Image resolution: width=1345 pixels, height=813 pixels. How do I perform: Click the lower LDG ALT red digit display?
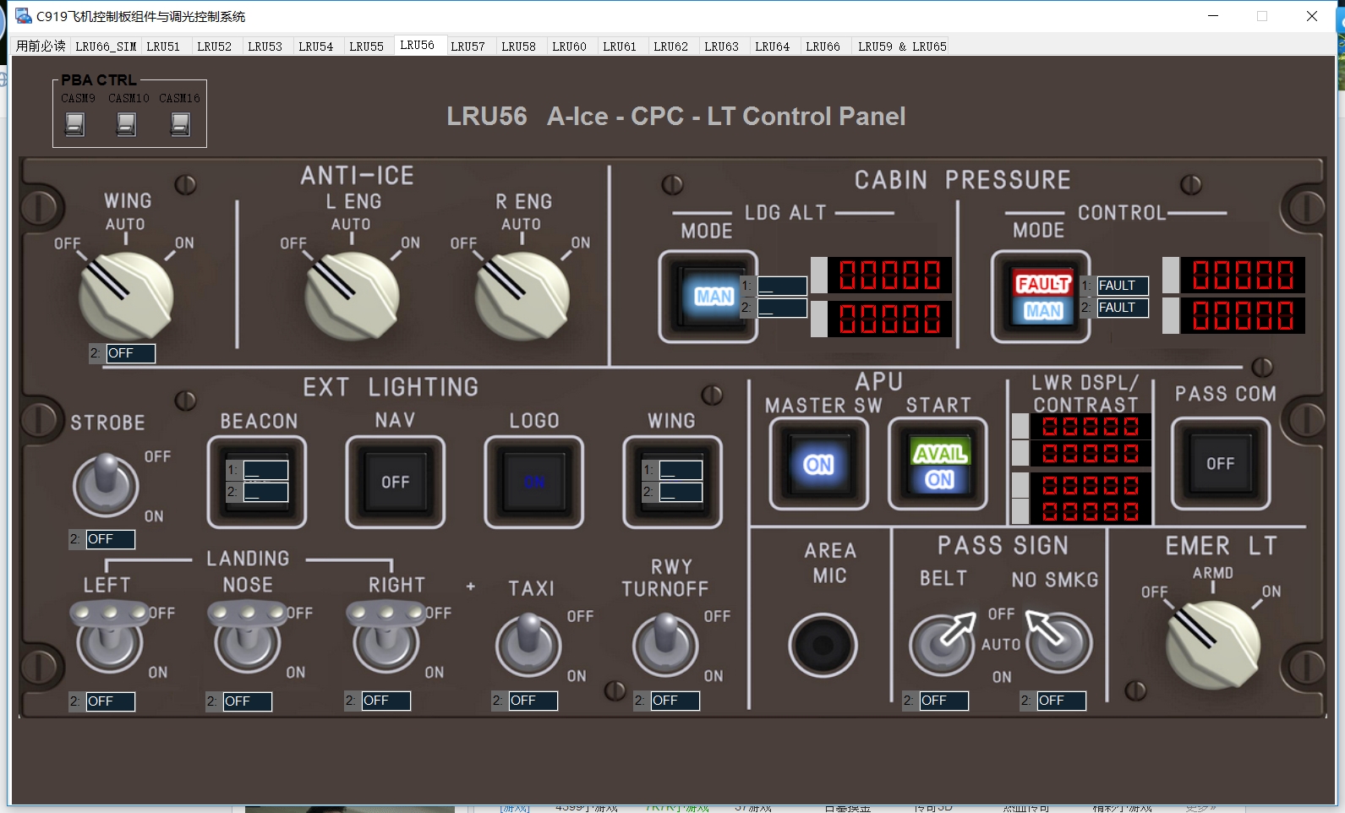point(889,319)
